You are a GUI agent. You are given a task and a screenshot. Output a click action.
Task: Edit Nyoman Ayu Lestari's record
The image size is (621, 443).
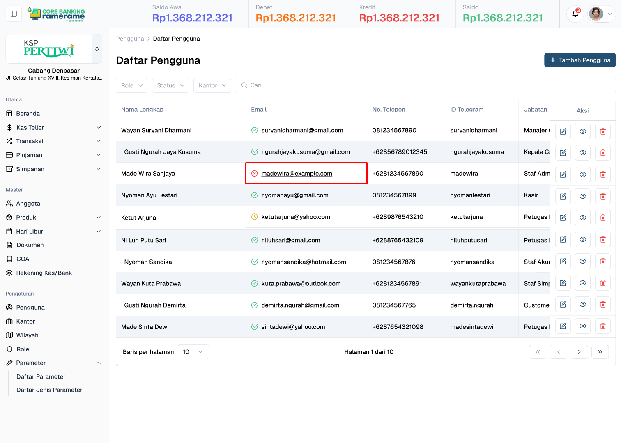click(x=563, y=196)
